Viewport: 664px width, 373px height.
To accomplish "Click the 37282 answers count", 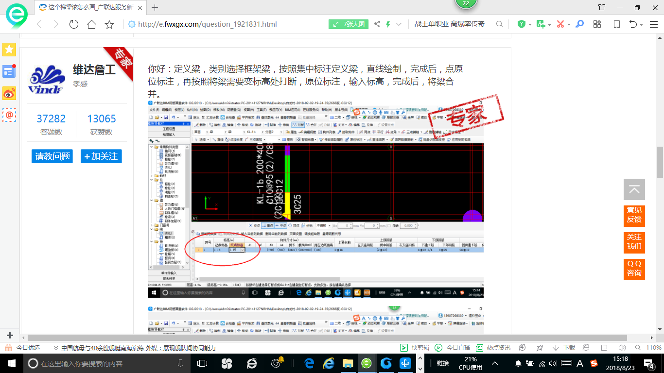I will point(51,119).
